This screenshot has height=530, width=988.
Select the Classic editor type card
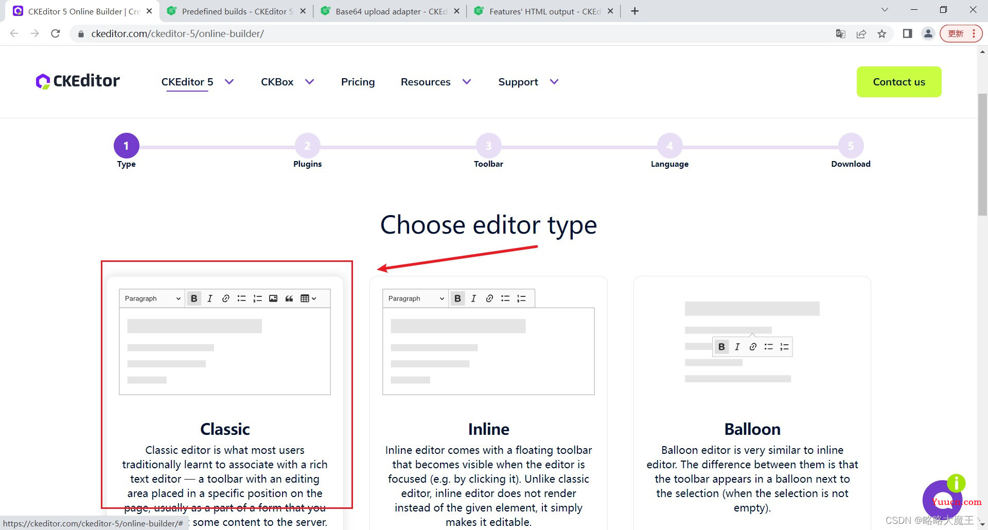225,403
